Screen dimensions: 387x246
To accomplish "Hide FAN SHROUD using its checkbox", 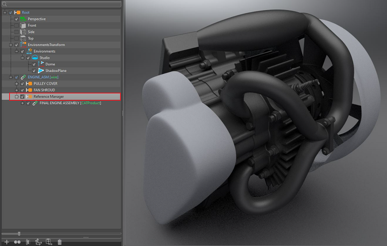I will pyautogui.click(x=22, y=90).
